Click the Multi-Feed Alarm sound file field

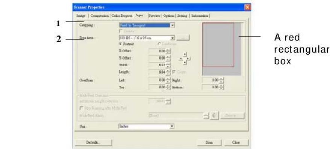(x=176, y=116)
